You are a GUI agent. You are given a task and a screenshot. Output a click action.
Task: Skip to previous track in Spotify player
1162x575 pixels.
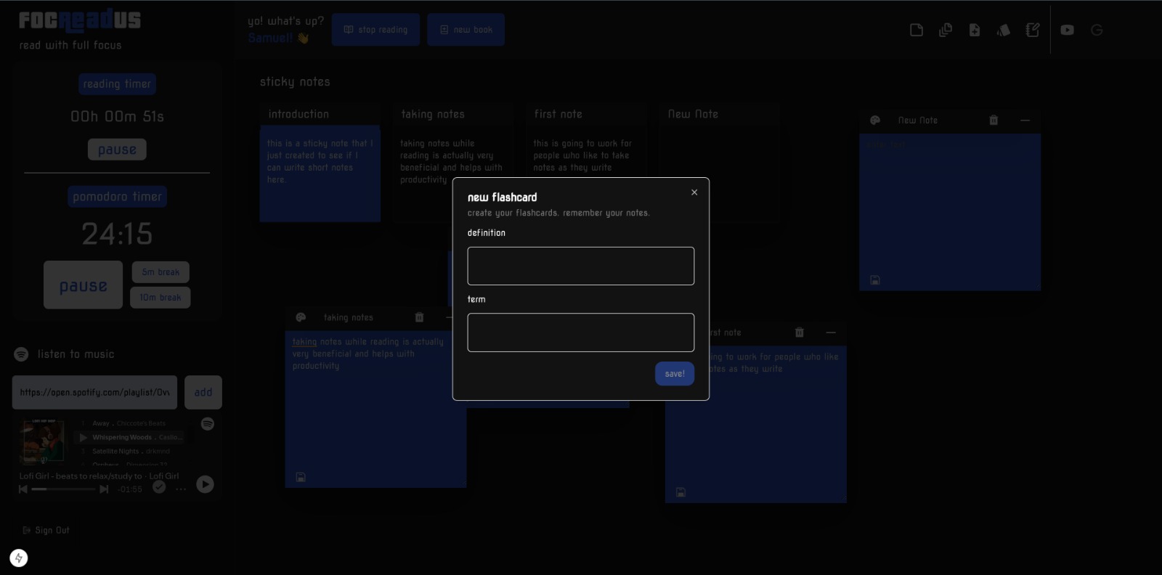pyautogui.click(x=23, y=489)
